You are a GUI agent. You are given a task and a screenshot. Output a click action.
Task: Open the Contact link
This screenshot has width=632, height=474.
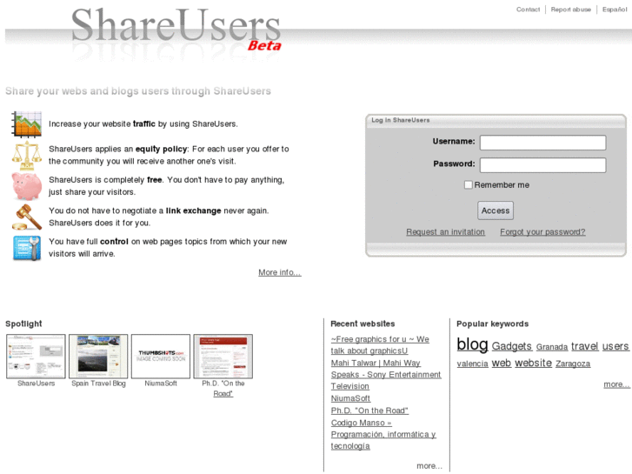(528, 10)
